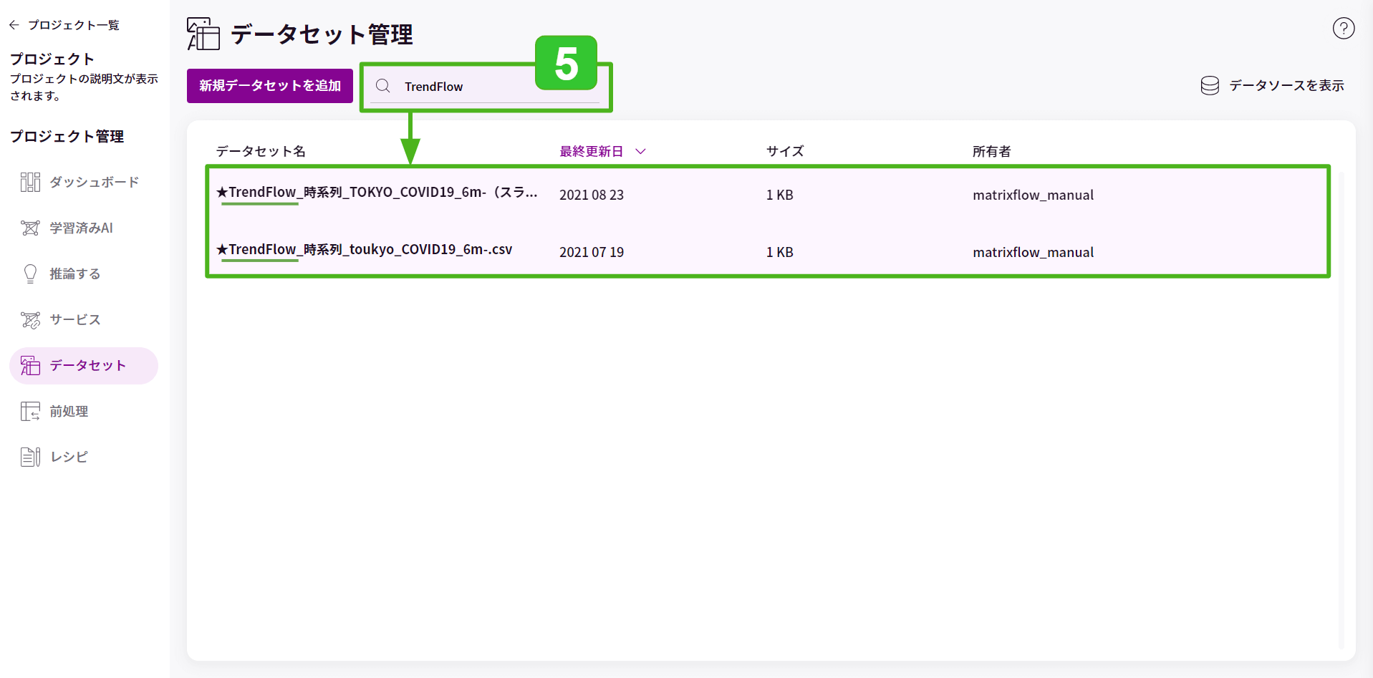The image size is (1373, 678).
Task: Click 1 KB size in 2021 07 19 row
Action: point(780,252)
